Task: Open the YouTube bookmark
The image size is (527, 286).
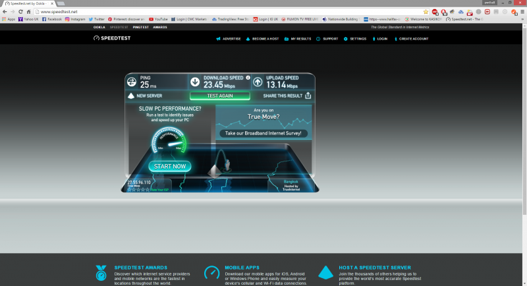Action: click(158, 19)
